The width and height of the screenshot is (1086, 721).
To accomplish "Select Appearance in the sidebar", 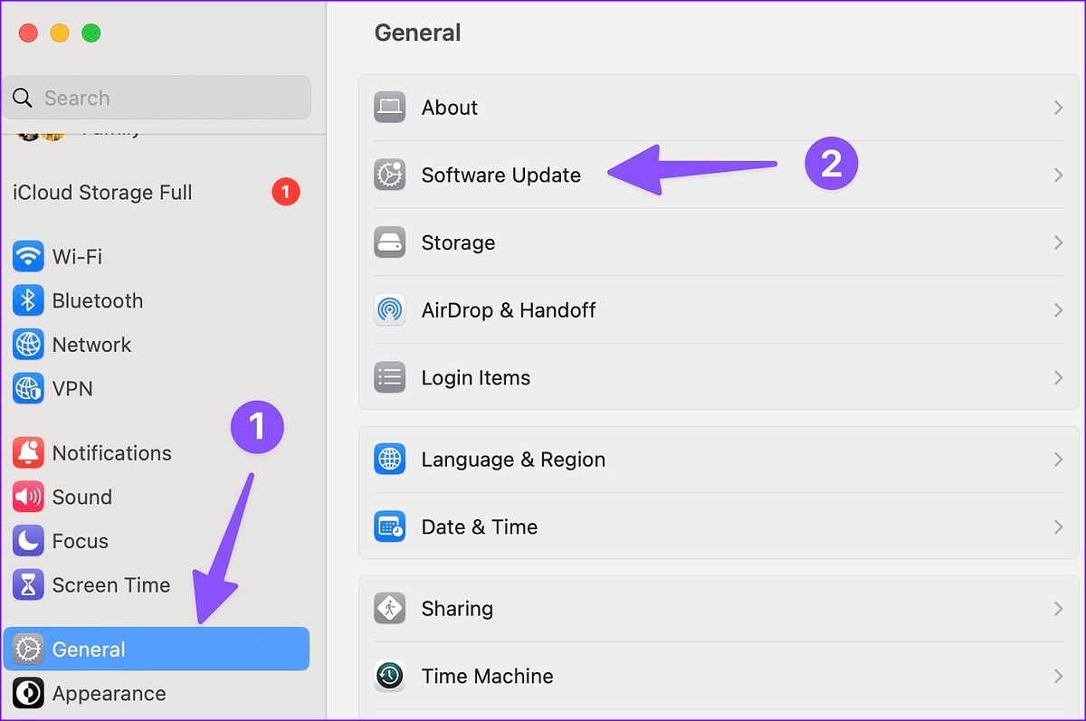I will 109,694.
